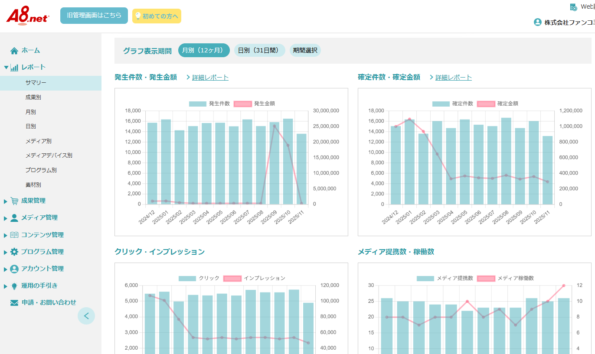
Task: Choose 期間選択 graph period option
Action: coord(305,50)
